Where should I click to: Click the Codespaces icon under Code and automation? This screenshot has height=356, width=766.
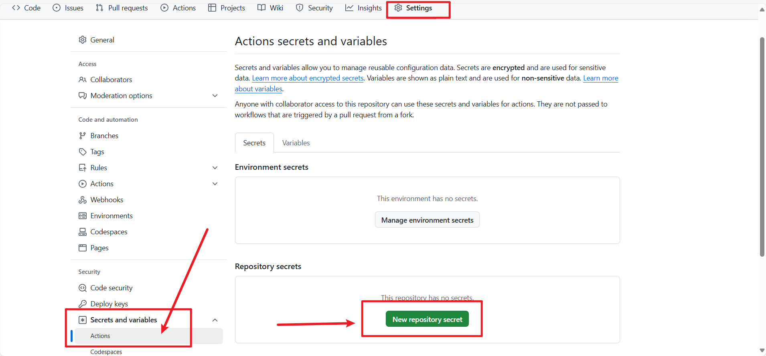83,232
